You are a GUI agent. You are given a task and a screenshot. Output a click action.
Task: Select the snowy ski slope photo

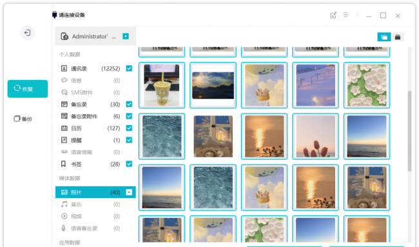(x=316, y=85)
